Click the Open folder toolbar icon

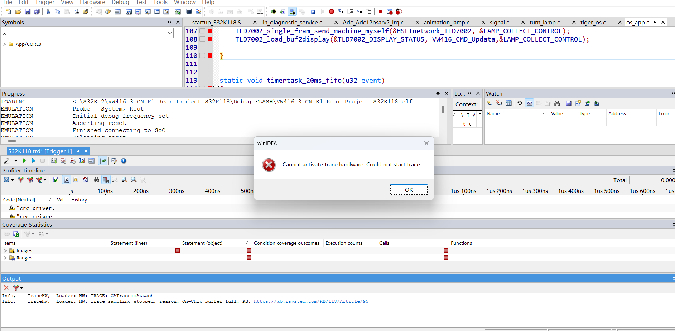click(x=18, y=11)
